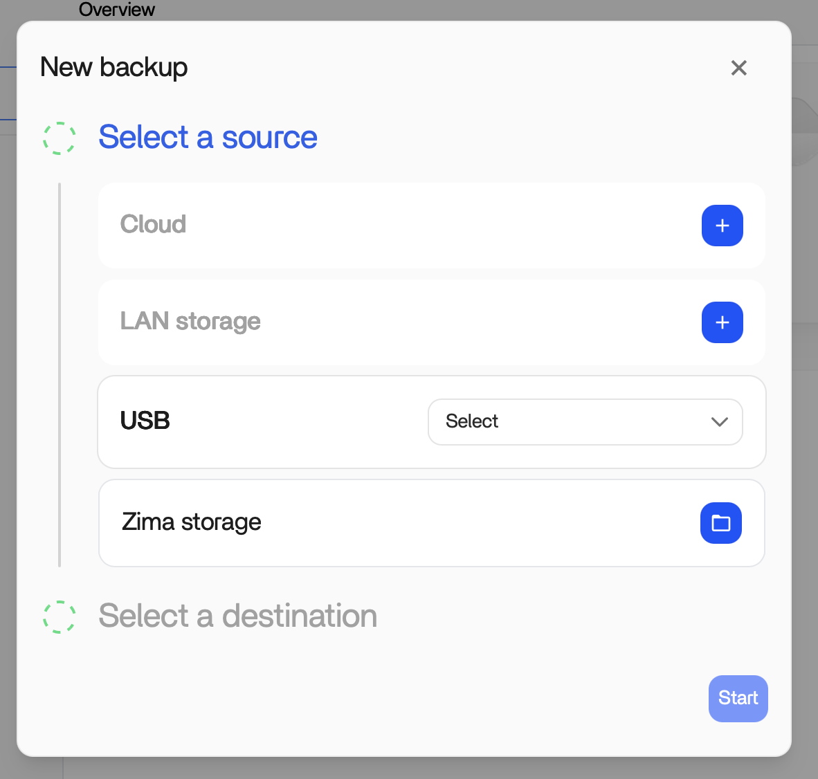This screenshot has height=779, width=818.
Task: Open the USB Select dropdown
Action: pos(585,421)
